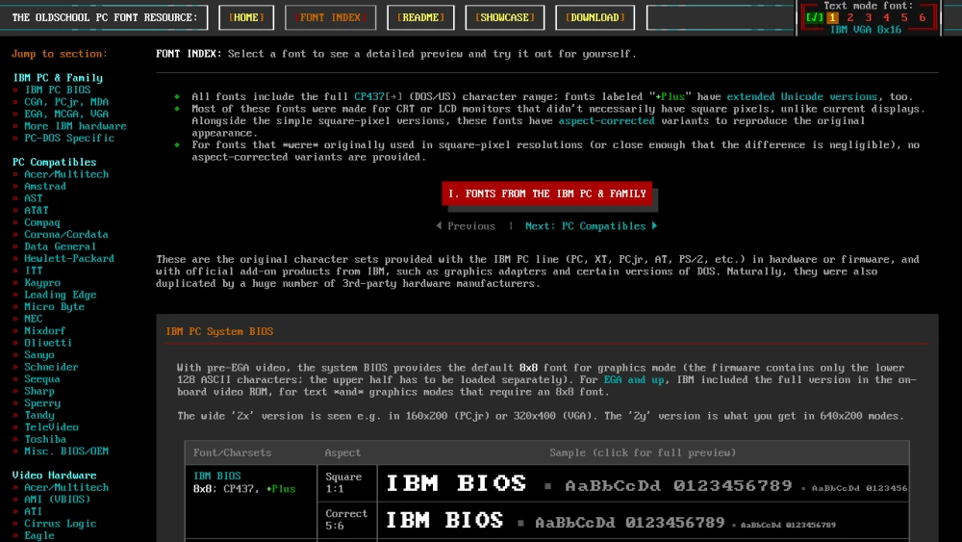Select text mode font 5
Viewport: 962px width, 542px height.
click(904, 17)
